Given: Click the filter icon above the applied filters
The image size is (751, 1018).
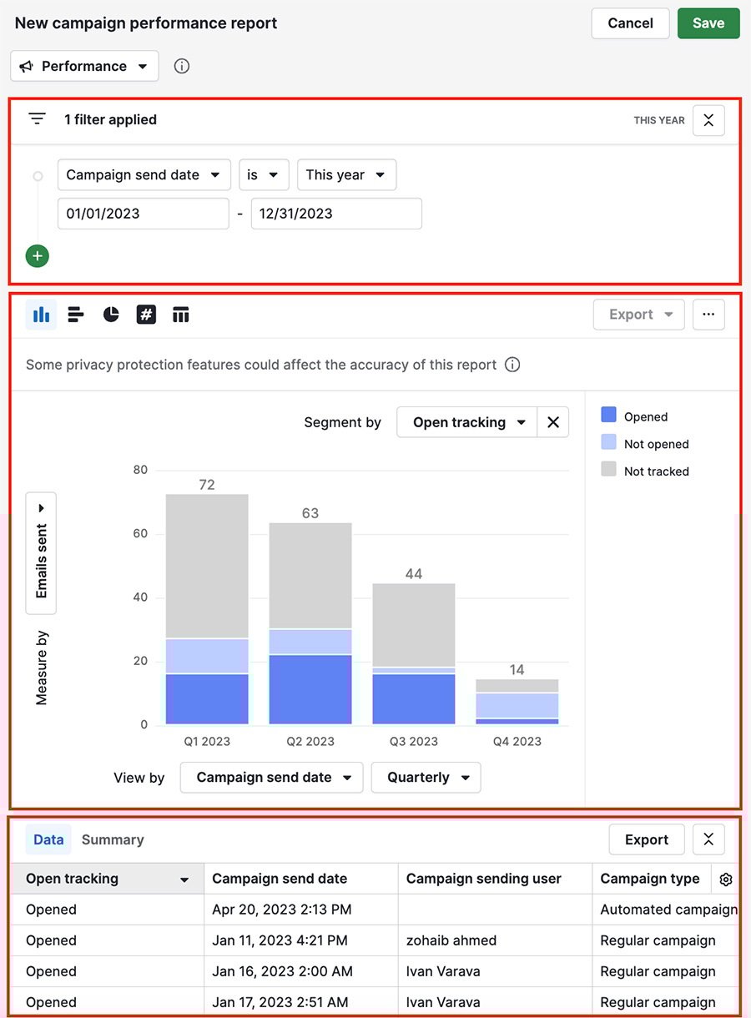Looking at the screenshot, I should pyautogui.click(x=37, y=118).
